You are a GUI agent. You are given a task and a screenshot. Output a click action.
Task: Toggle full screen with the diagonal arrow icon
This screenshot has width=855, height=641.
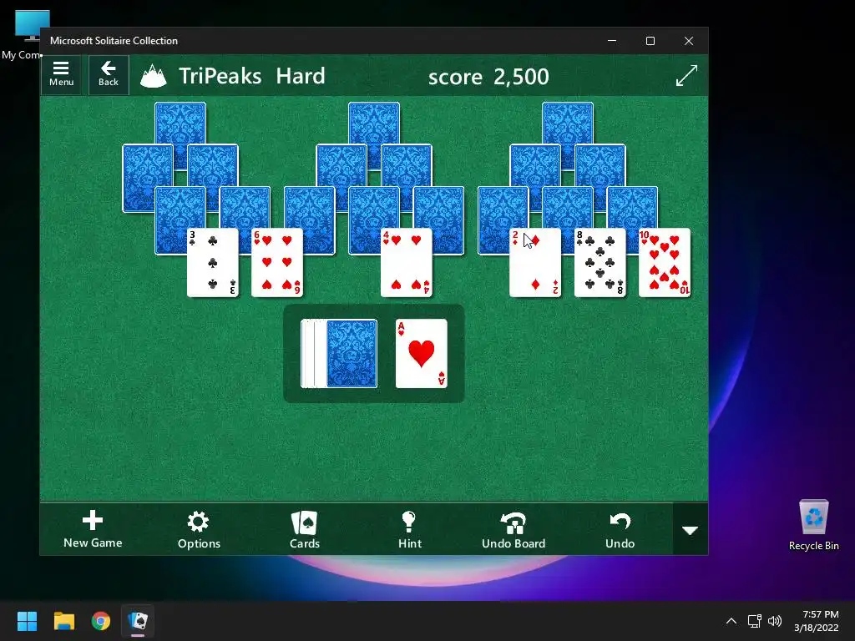click(686, 75)
